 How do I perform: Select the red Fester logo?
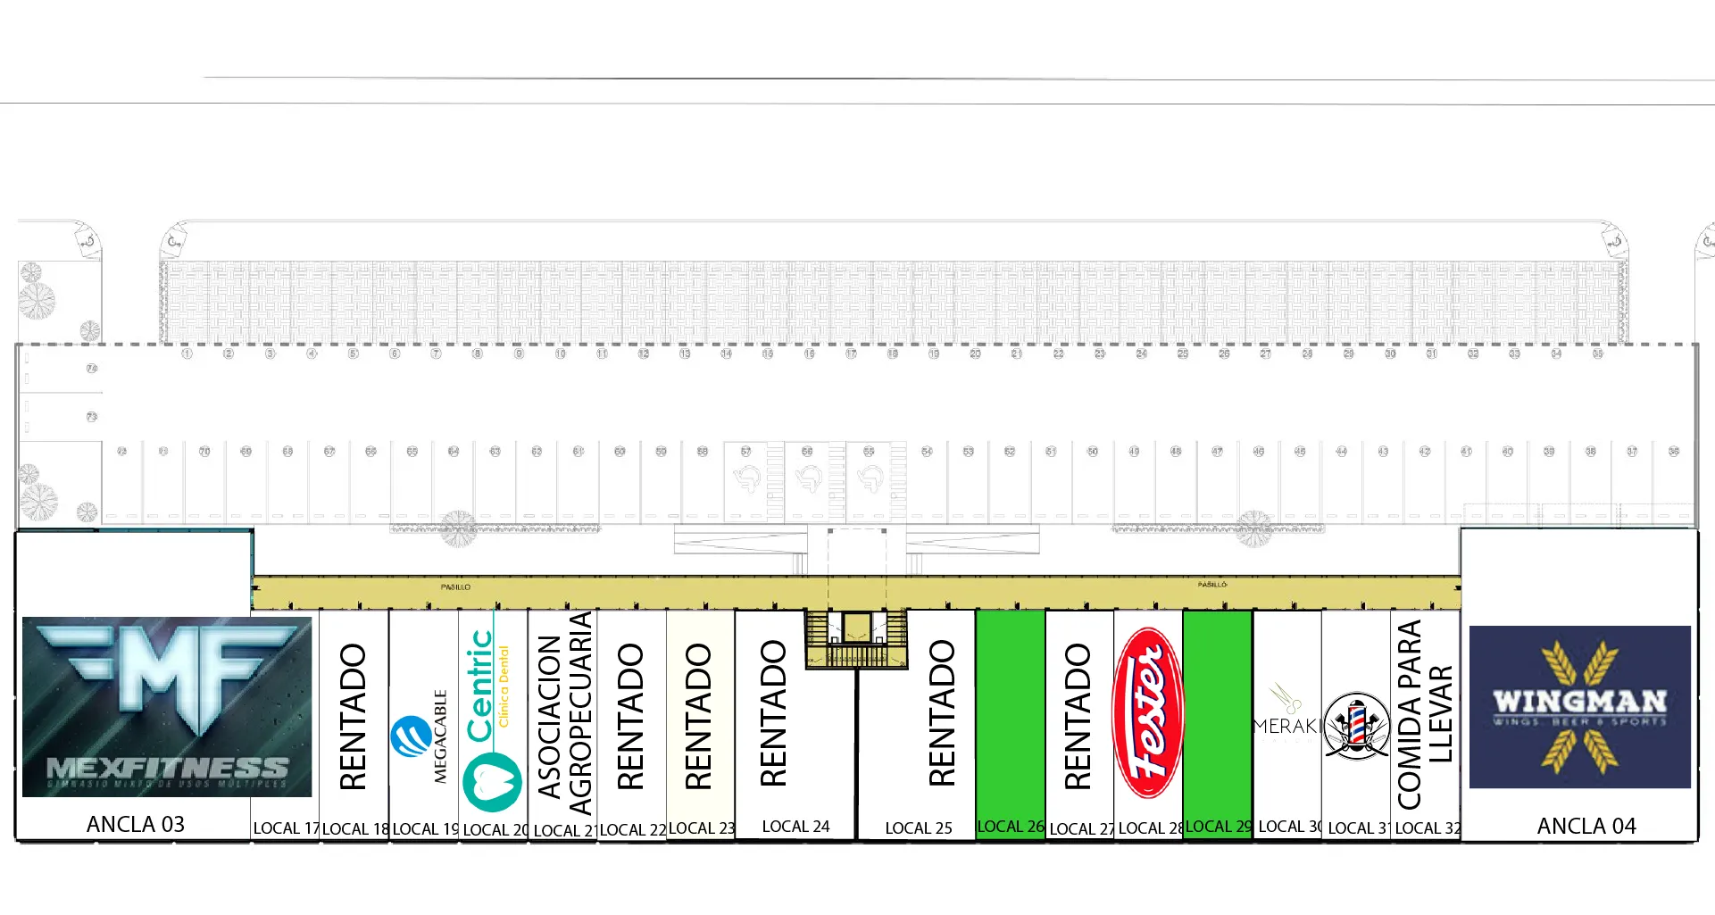tap(1148, 712)
